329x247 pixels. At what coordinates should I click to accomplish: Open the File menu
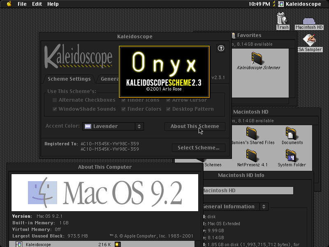click(x=22, y=4)
